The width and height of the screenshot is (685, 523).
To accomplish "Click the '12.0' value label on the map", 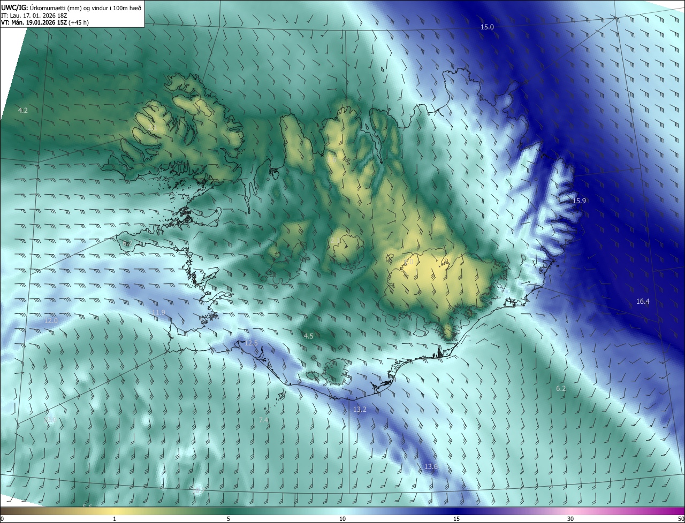I will click(51, 320).
